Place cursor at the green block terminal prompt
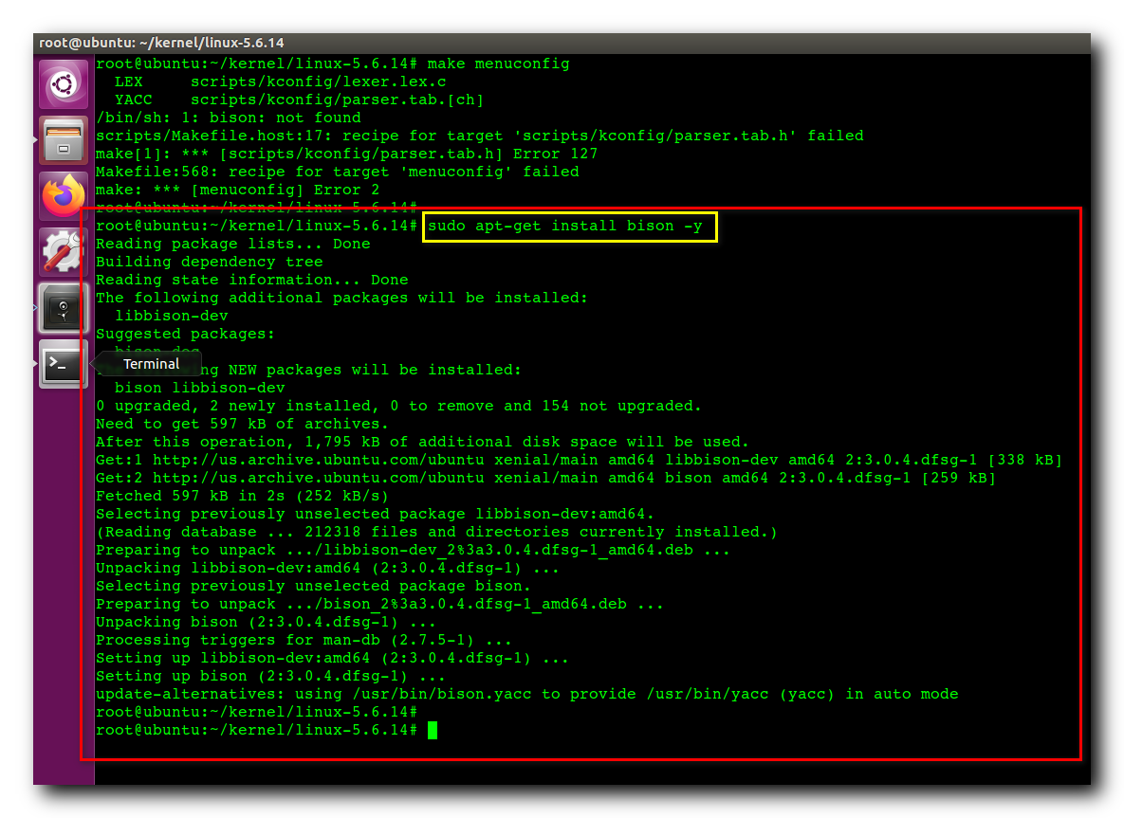Viewport: 1124px width, 818px height. click(x=433, y=730)
